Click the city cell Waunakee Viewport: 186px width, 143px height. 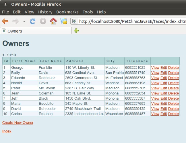pos(114,114)
